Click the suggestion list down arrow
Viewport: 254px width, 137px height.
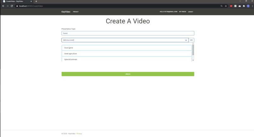tap(193, 60)
